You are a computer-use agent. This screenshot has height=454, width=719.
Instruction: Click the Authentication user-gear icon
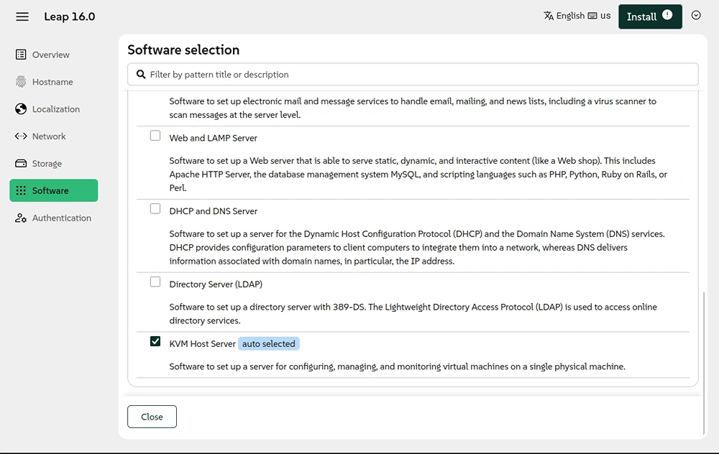21,218
